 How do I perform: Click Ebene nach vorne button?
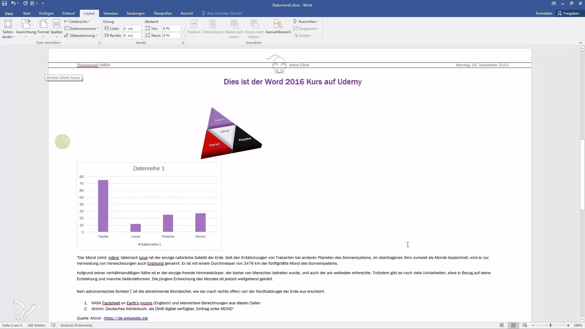[x=234, y=29]
